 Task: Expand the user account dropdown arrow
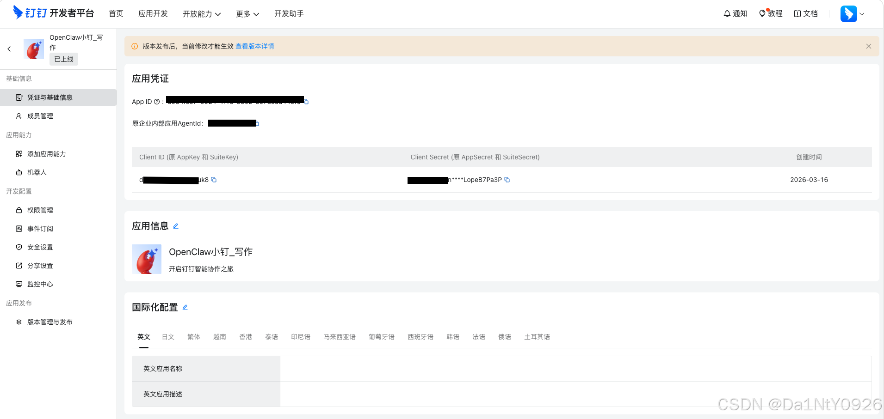coord(862,14)
